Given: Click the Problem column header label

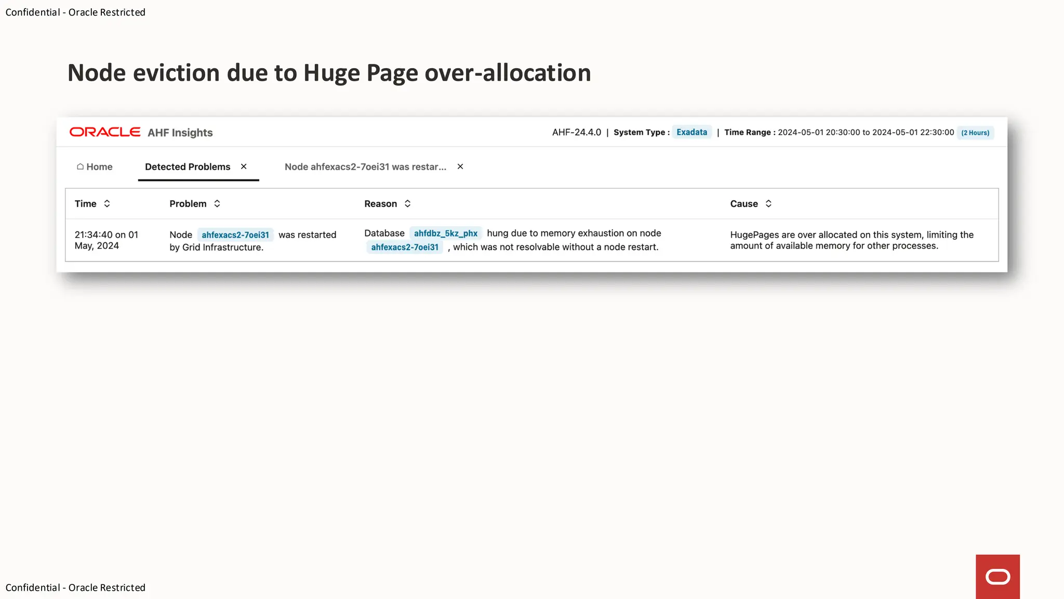Looking at the screenshot, I should (188, 204).
